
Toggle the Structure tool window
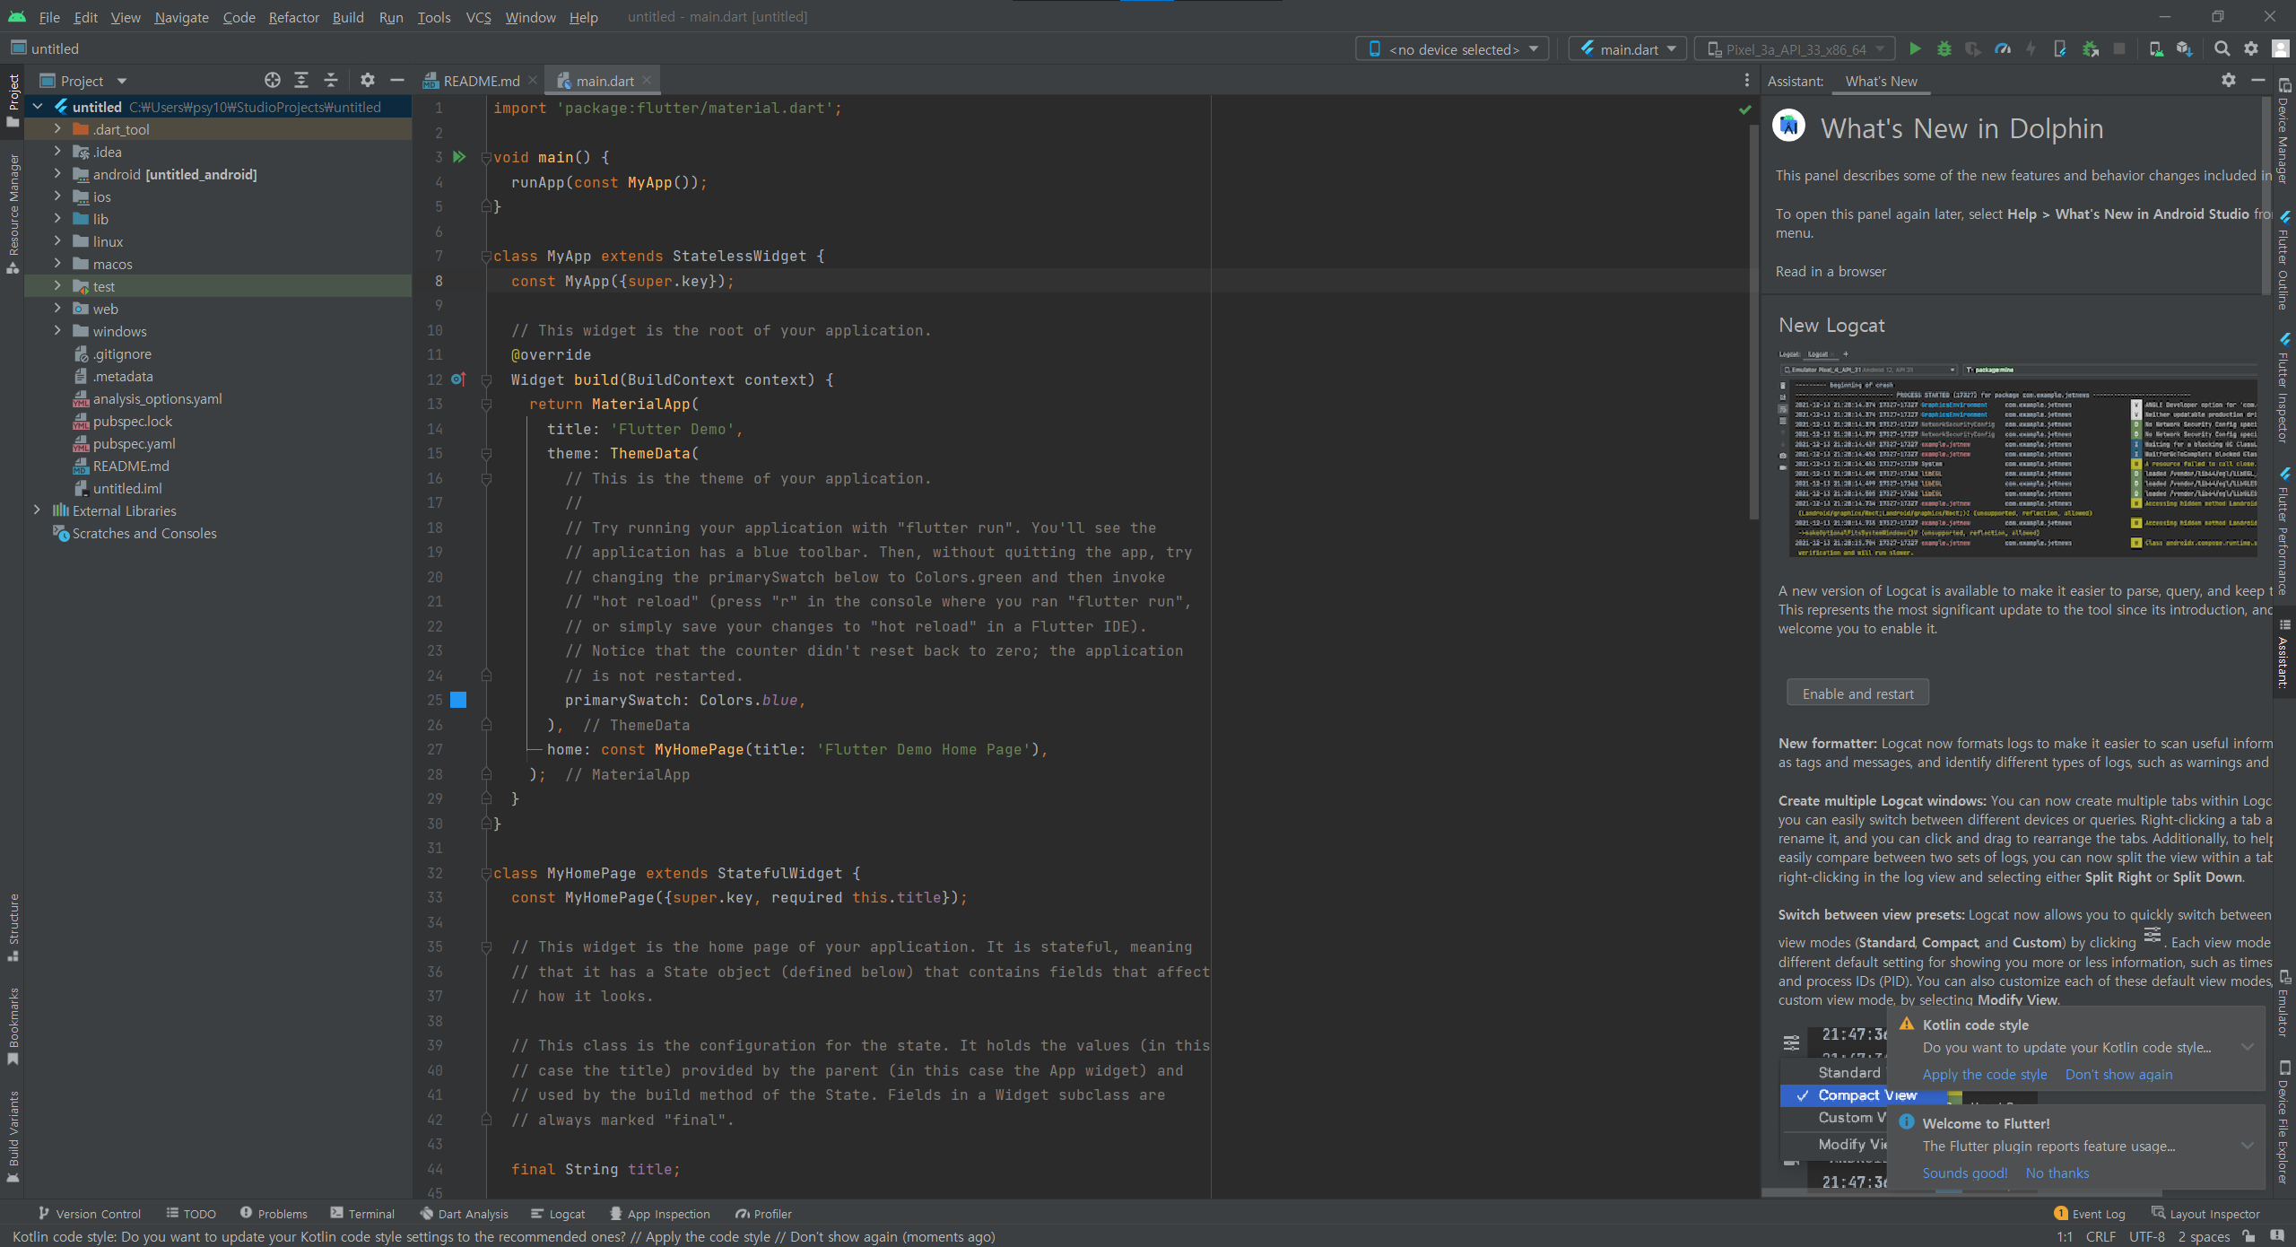(13, 927)
